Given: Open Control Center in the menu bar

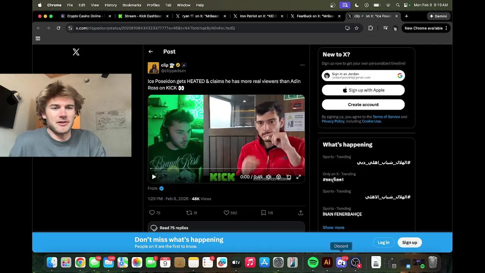Looking at the screenshot, I should tap(406, 5).
